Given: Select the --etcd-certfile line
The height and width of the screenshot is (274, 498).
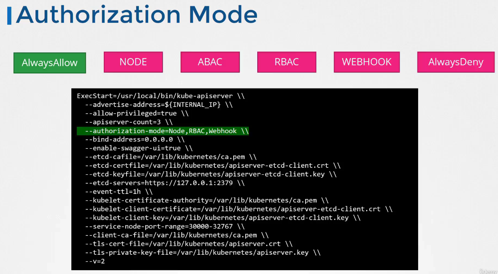Looking at the screenshot, I should tap(213, 165).
